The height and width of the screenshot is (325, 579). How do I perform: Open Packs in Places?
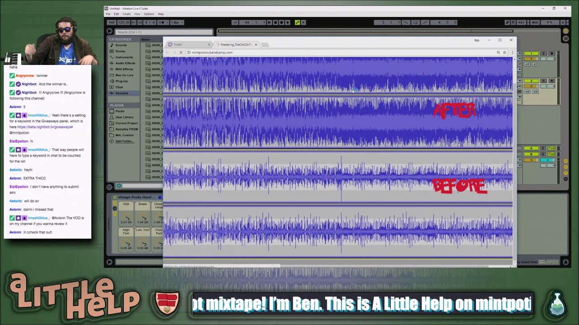119,111
